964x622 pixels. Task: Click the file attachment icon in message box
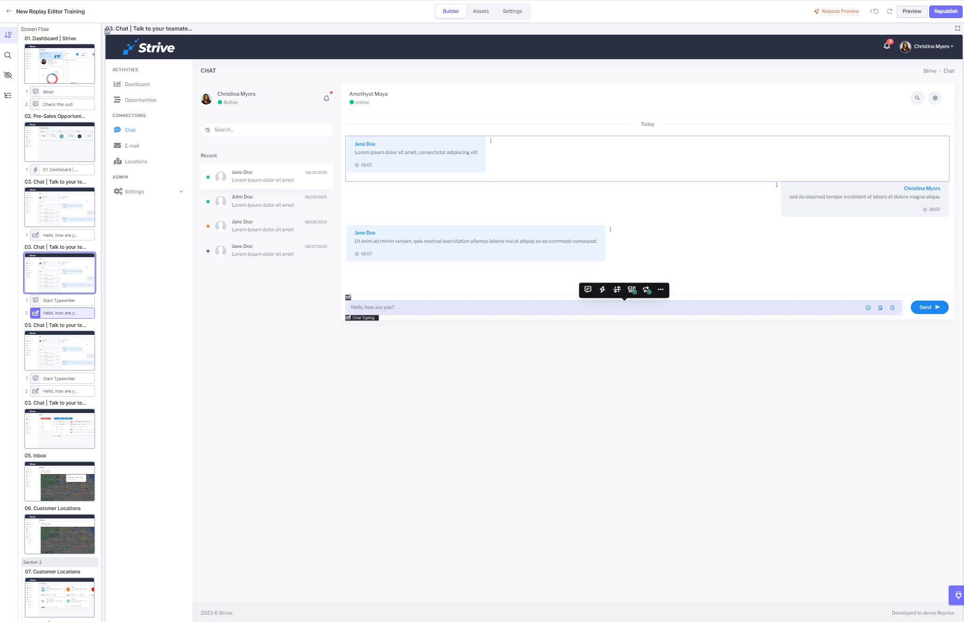(892, 308)
